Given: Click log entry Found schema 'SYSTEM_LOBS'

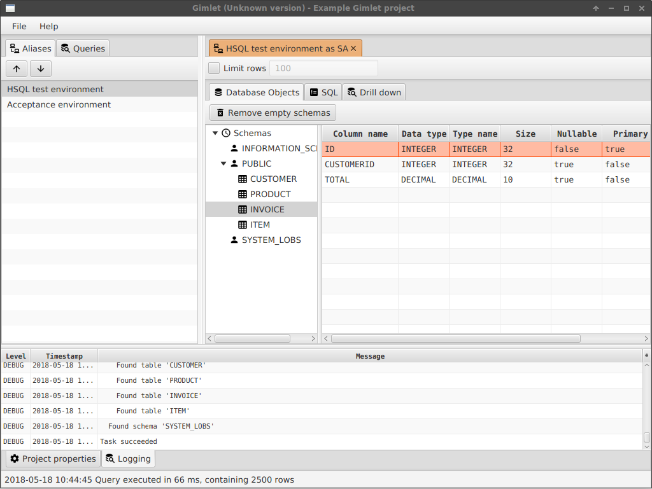Looking at the screenshot, I should [x=161, y=426].
